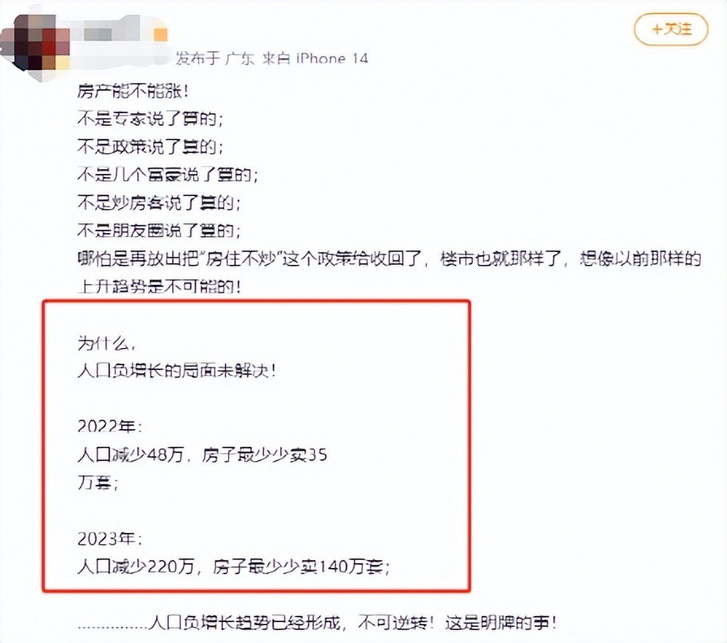This screenshot has height=643, width=727.
Task: Click the line 不是专家说了算的
Action: tap(150, 119)
